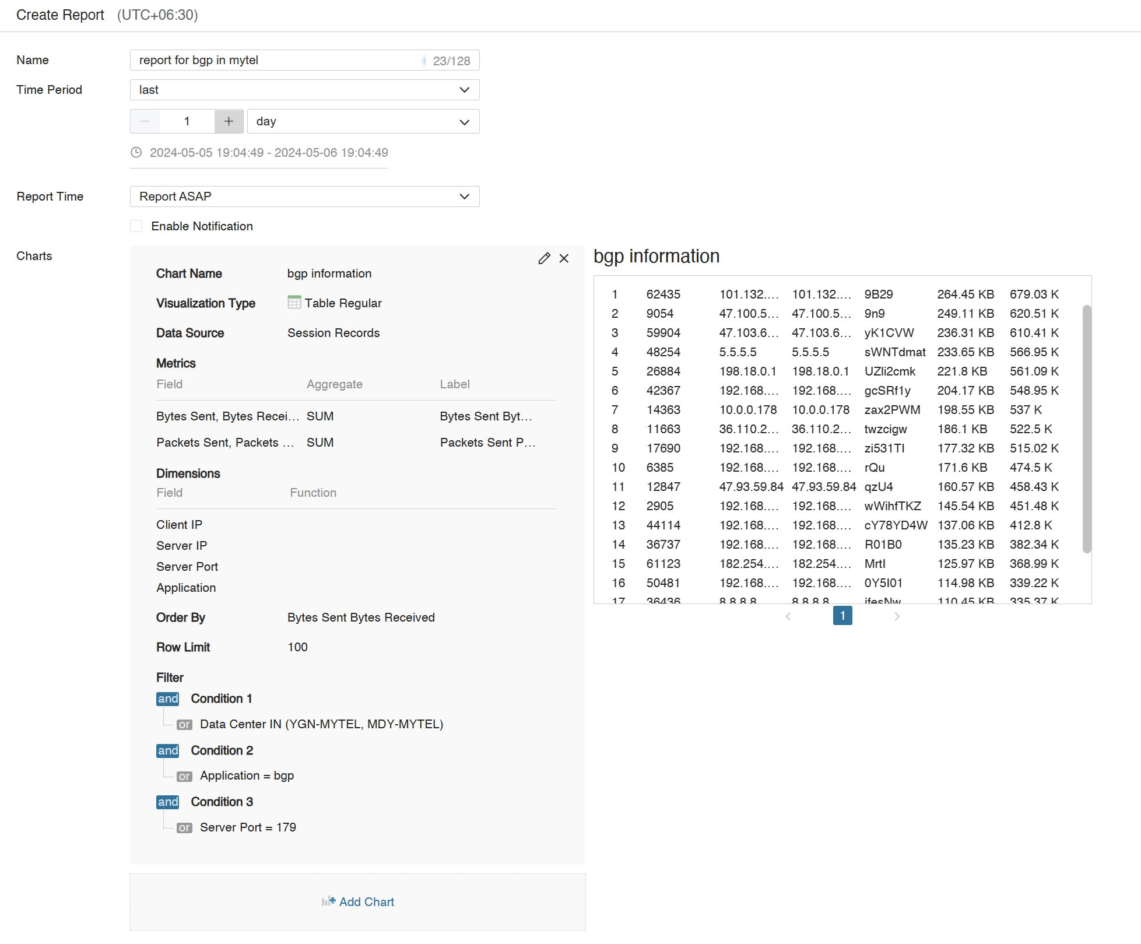Viewport: 1141px width, 944px height.
Task: Click the plus increment stepper button
Action: [229, 121]
